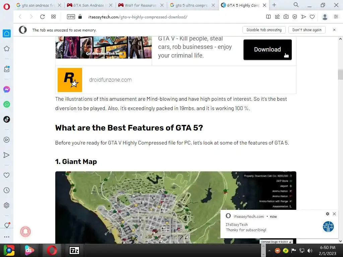Take a snapshot with camera icon
The image size is (343, 257).
[286, 17]
